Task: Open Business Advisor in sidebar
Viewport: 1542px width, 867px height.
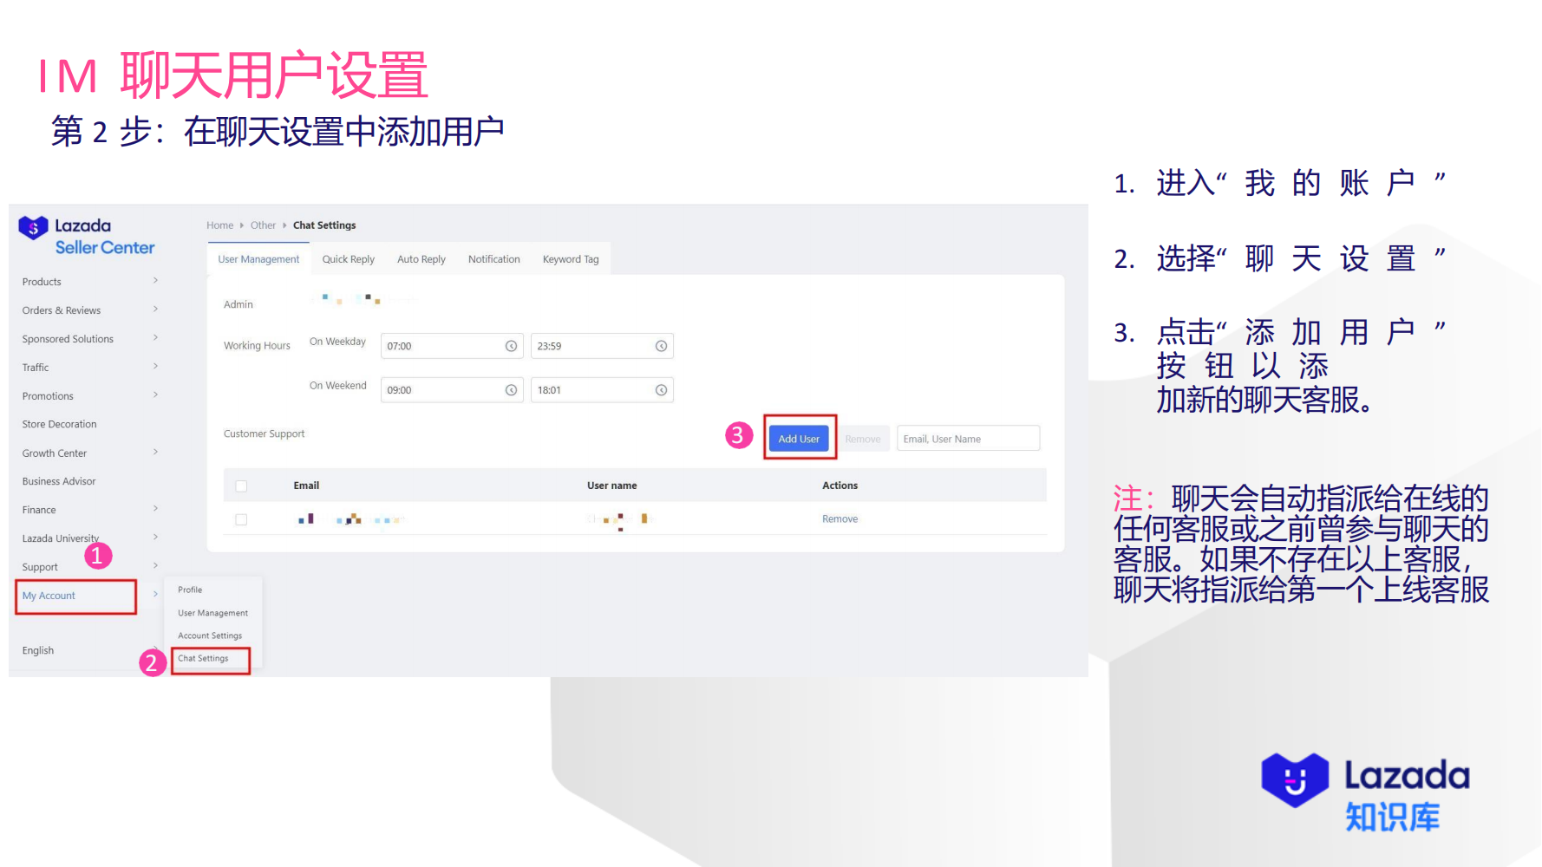Action: 59,482
